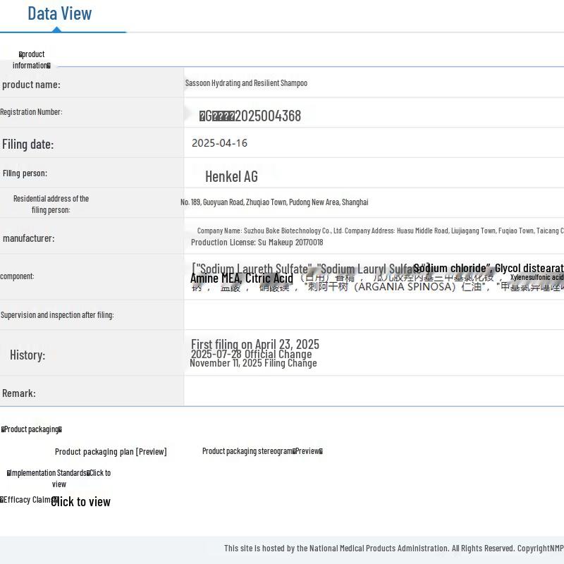Image resolution: width=564 pixels, height=564 pixels.
Task: Click First filing on April 23, 2025 entry
Action: pyautogui.click(x=255, y=344)
